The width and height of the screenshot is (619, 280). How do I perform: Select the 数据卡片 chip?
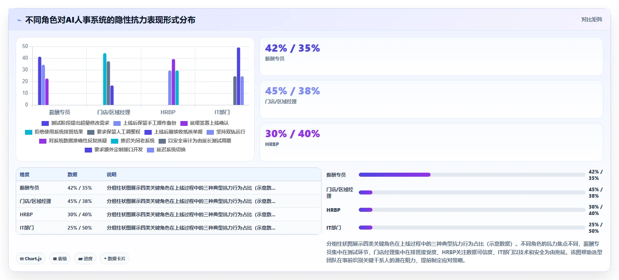coord(115,259)
